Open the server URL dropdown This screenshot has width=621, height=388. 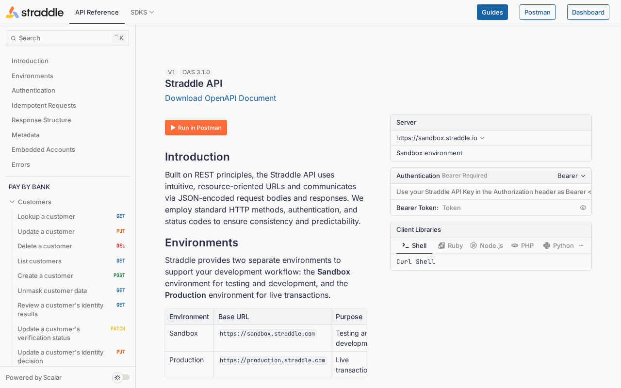[441, 138]
